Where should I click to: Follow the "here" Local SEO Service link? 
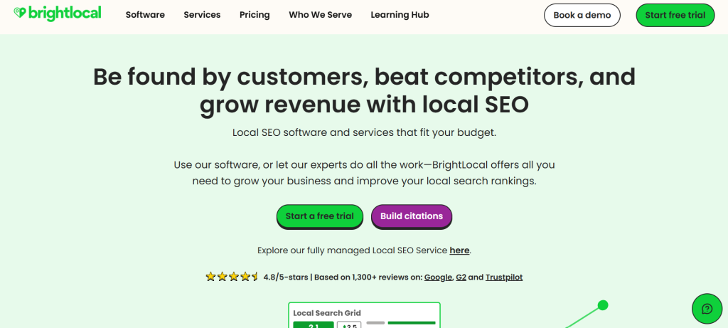click(x=459, y=250)
